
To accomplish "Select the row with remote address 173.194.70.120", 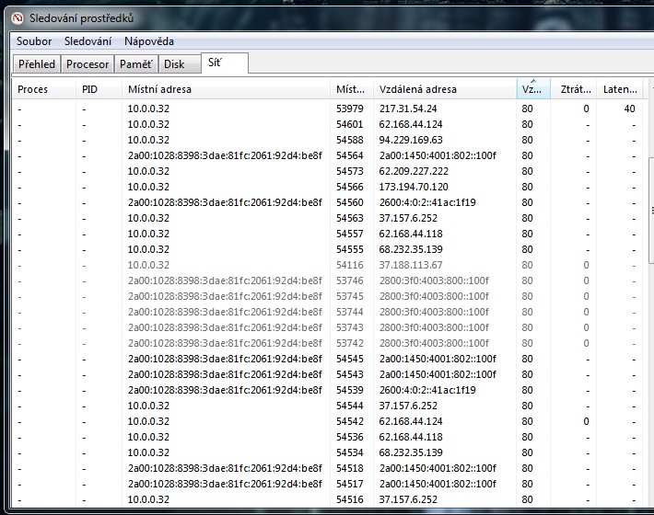I will click(x=412, y=187).
